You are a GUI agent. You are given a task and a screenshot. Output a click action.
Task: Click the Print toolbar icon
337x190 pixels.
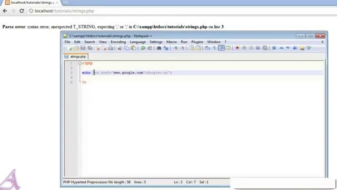point(111,48)
